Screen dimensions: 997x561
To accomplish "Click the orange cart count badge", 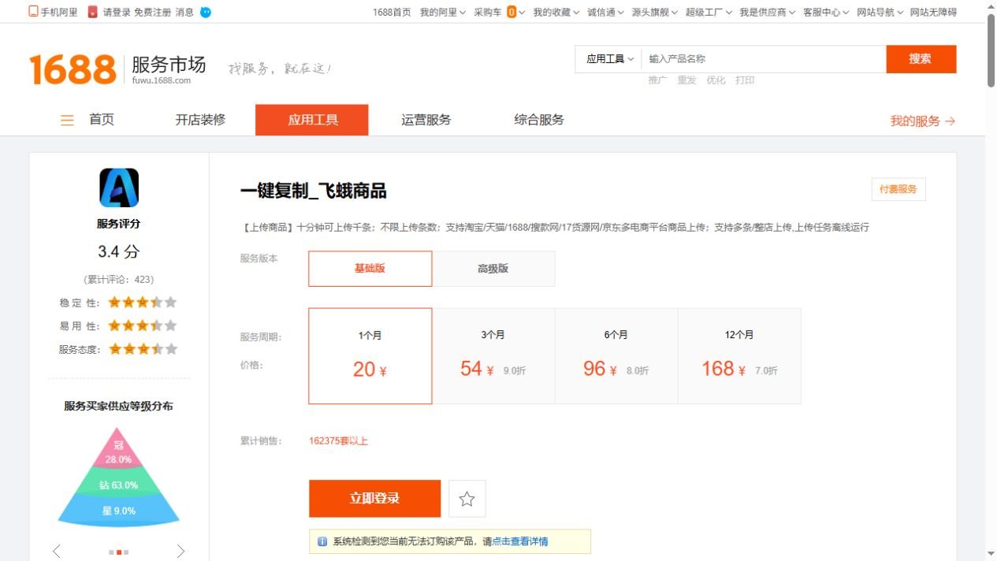I will pyautogui.click(x=512, y=12).
